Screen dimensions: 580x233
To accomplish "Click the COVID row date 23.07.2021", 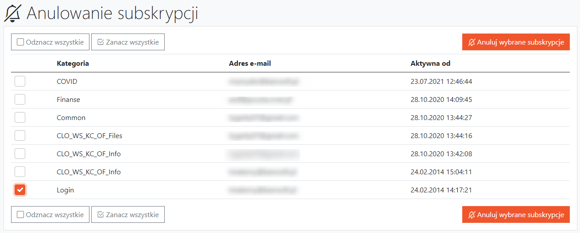I will click(441, 82).
